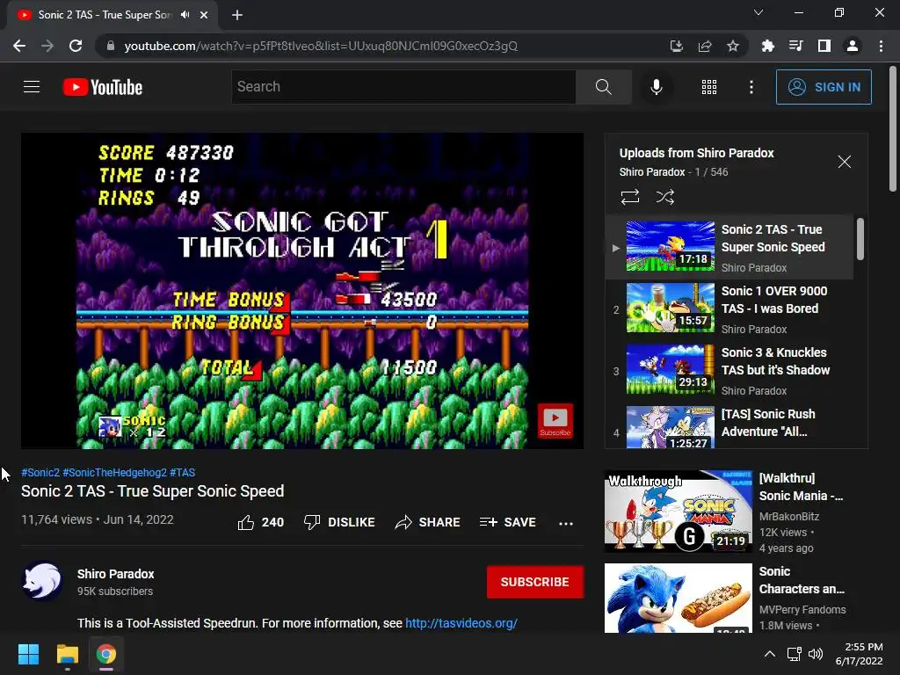Click Chrome taskbar icon
Viewport: 900px width, 675px height.
click(106, 654)
